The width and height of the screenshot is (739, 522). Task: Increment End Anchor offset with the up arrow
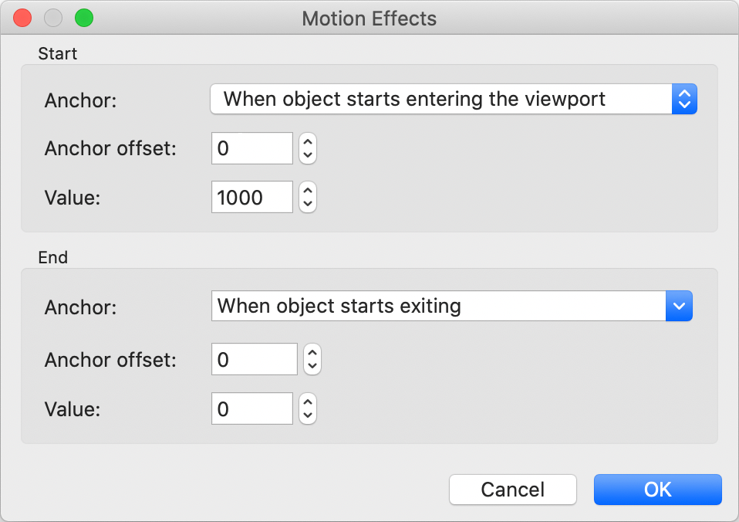312,353
